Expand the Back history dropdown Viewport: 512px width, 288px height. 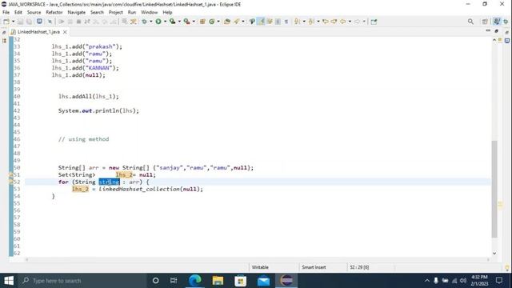click(x=350, y=22)
